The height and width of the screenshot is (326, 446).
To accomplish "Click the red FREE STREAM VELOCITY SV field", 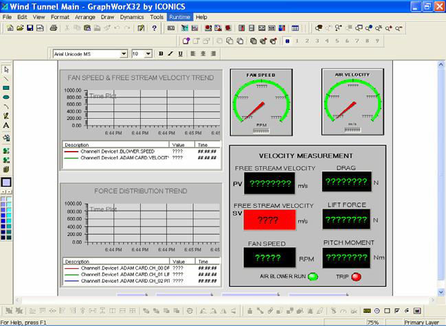I will tap(269, 220).
